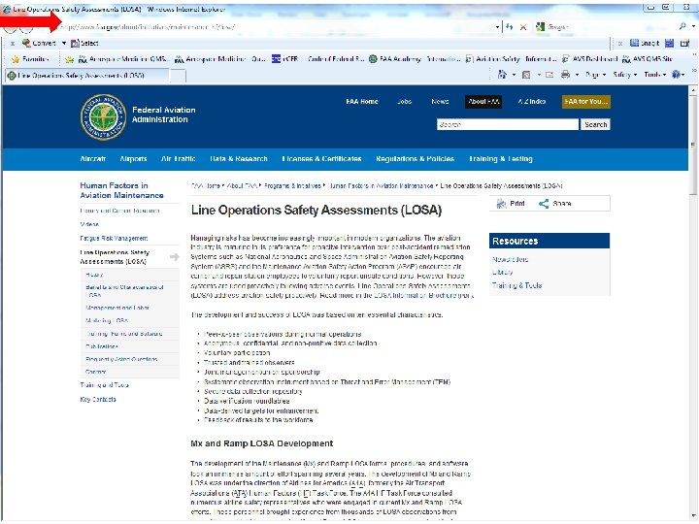Open the Page menu dropdown
Screen dimensions: 699x524
coord(595,75)
